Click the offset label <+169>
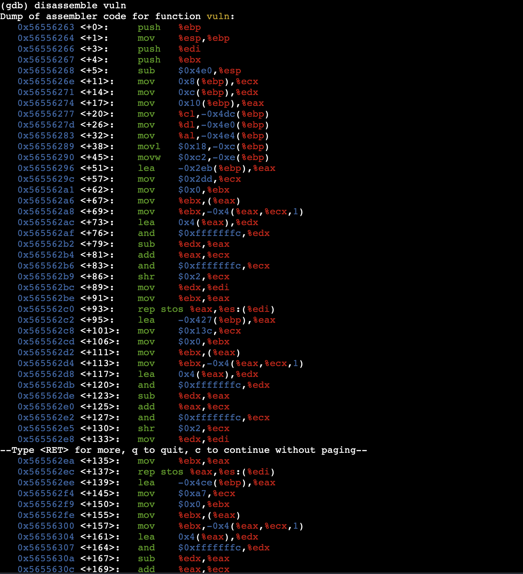 click(100, 569)
